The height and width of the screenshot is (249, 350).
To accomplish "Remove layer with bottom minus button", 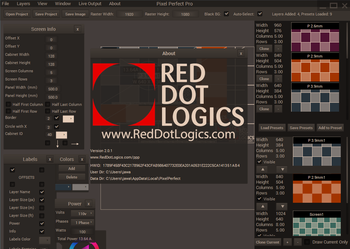I will (298, 242).
